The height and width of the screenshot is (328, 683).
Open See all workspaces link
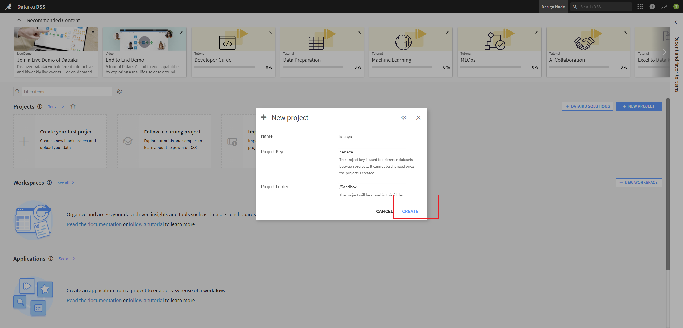[66, 183]
